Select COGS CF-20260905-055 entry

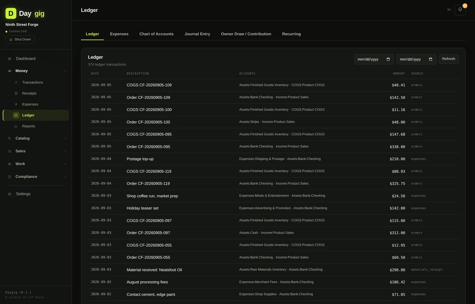[x=273, y=245]
